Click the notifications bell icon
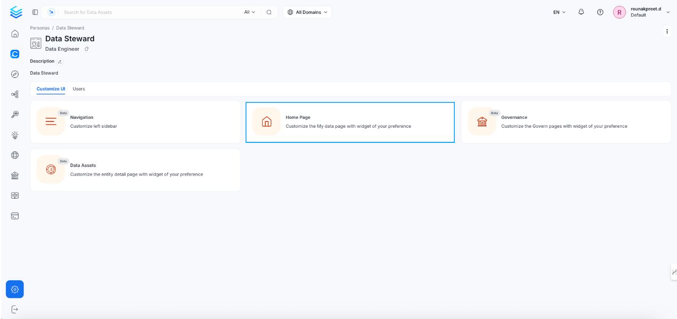677x319 pixels. point(581,12)
